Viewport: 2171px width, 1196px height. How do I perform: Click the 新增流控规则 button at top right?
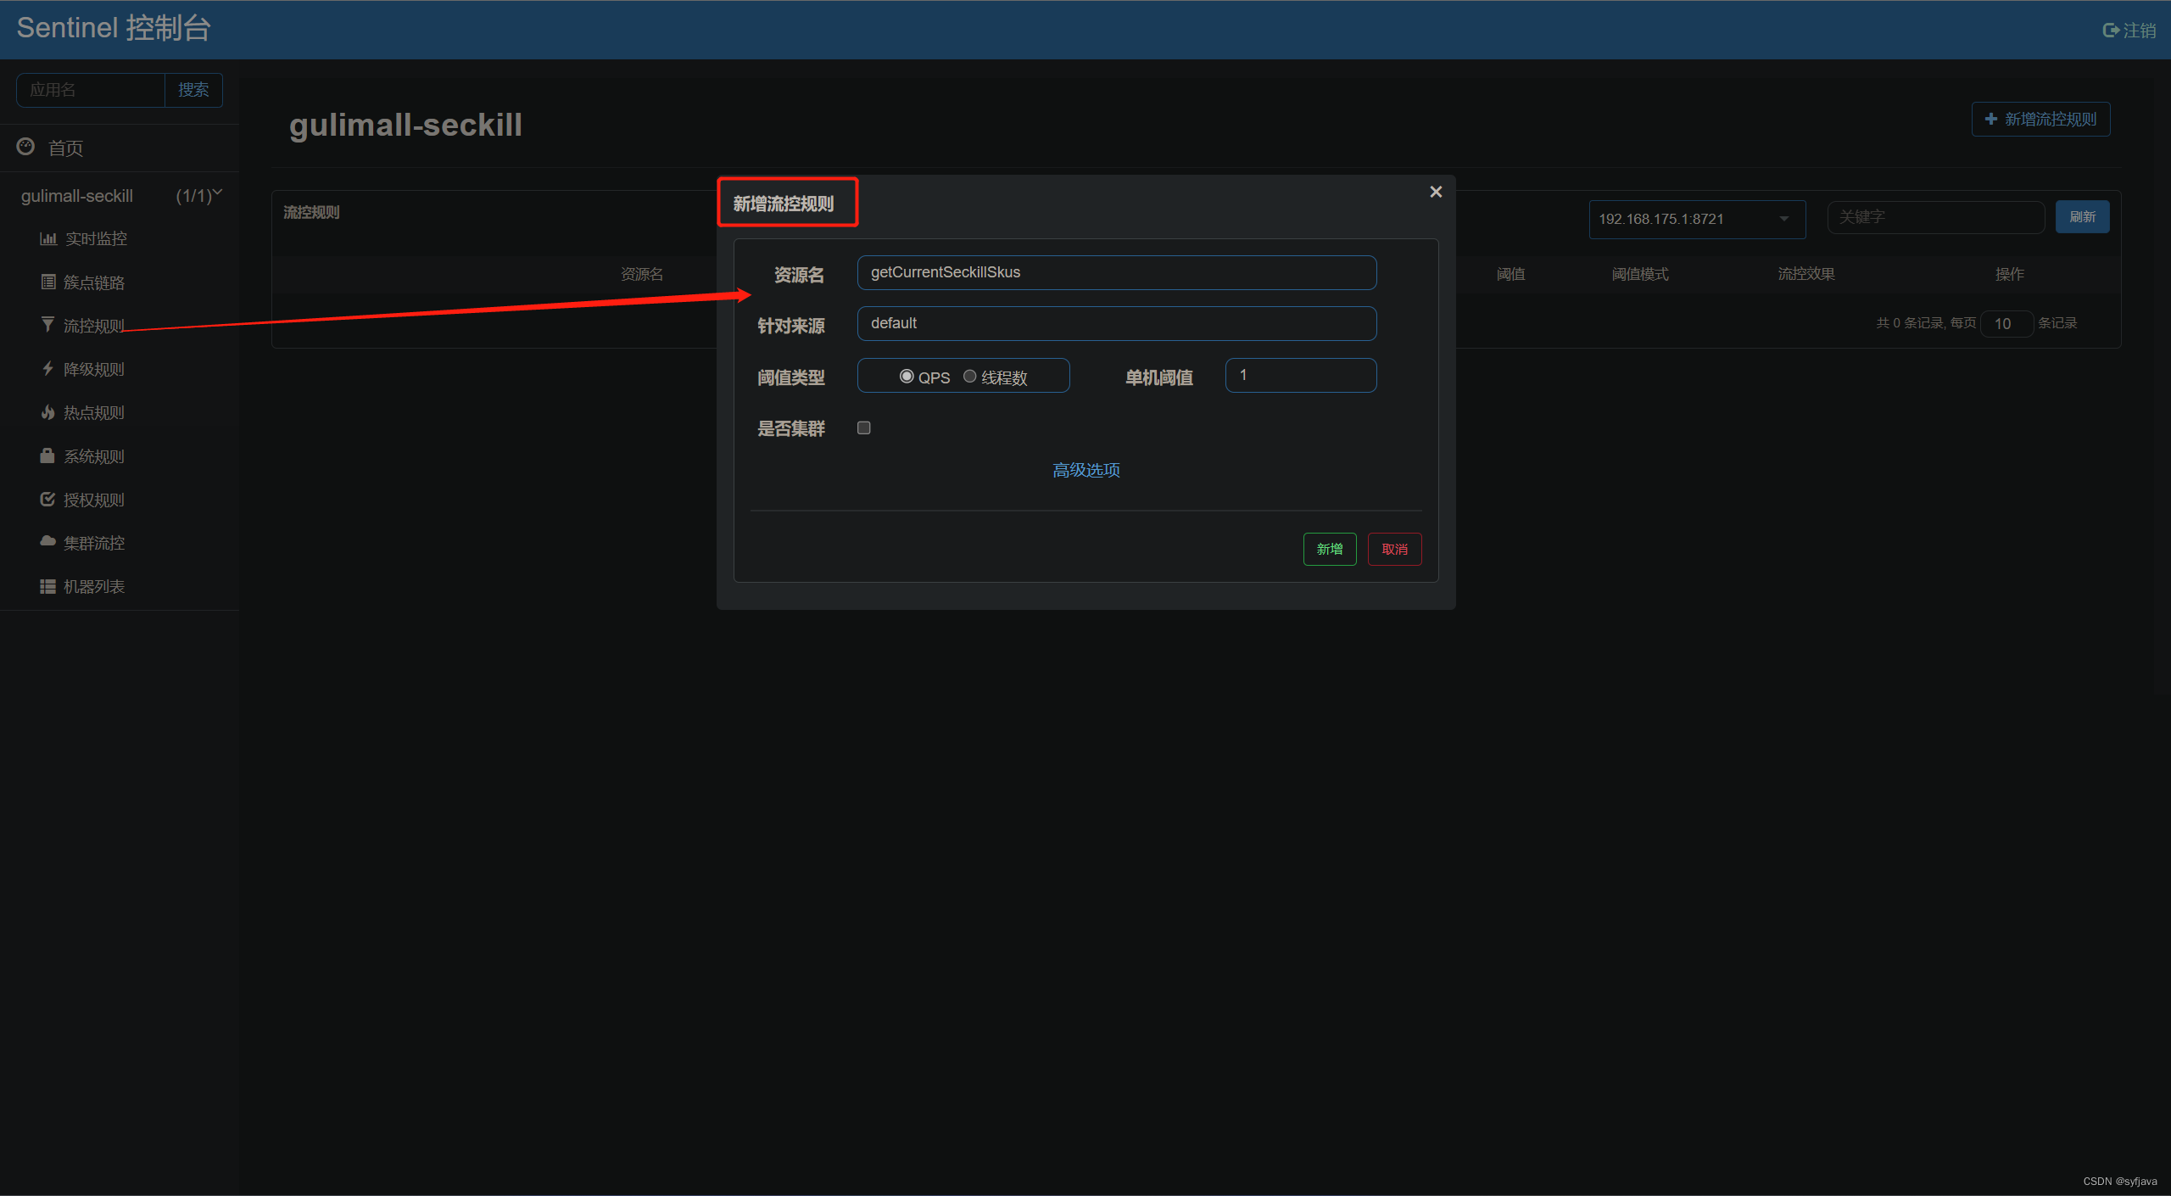pyautogui.click(x=2040, y=119)
